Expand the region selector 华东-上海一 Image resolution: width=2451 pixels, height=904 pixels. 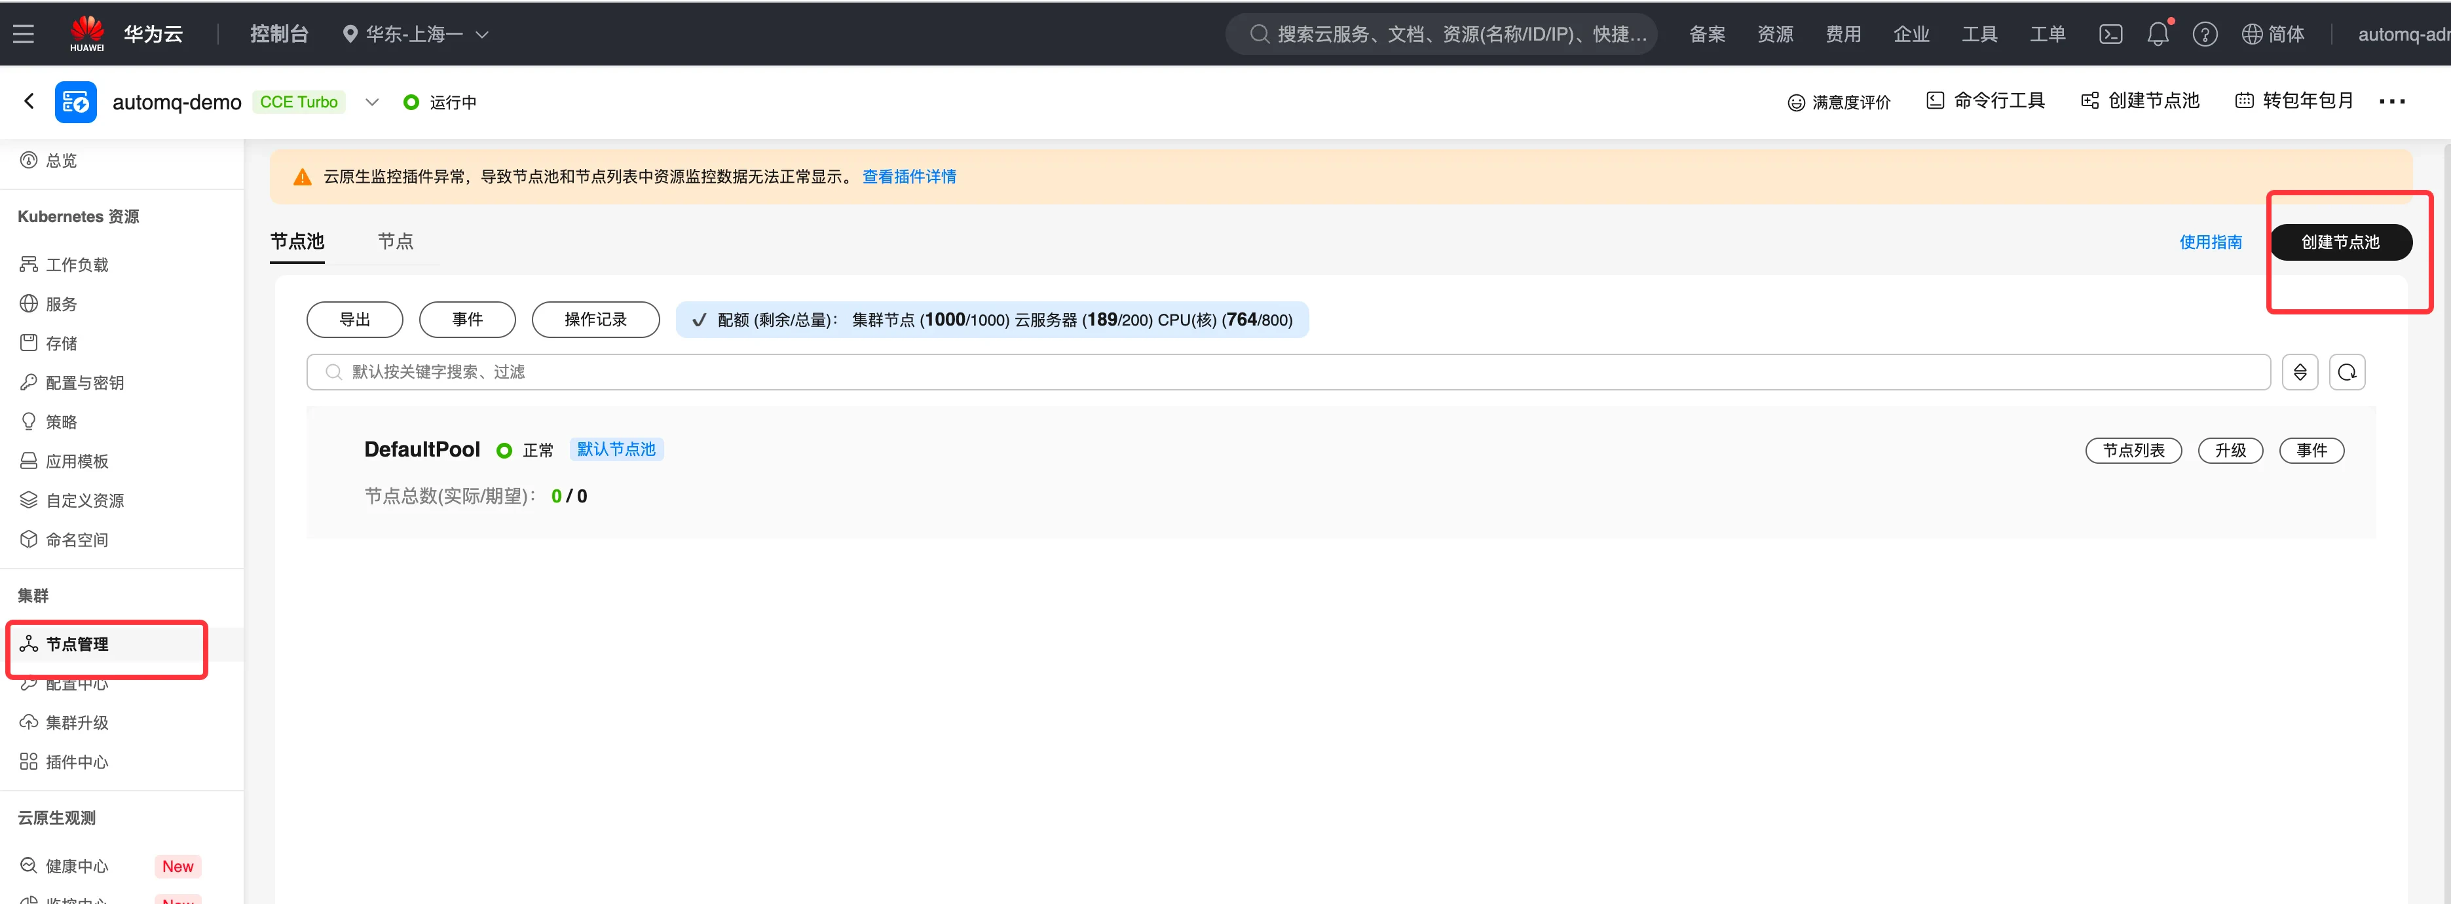tap(416, 34)
